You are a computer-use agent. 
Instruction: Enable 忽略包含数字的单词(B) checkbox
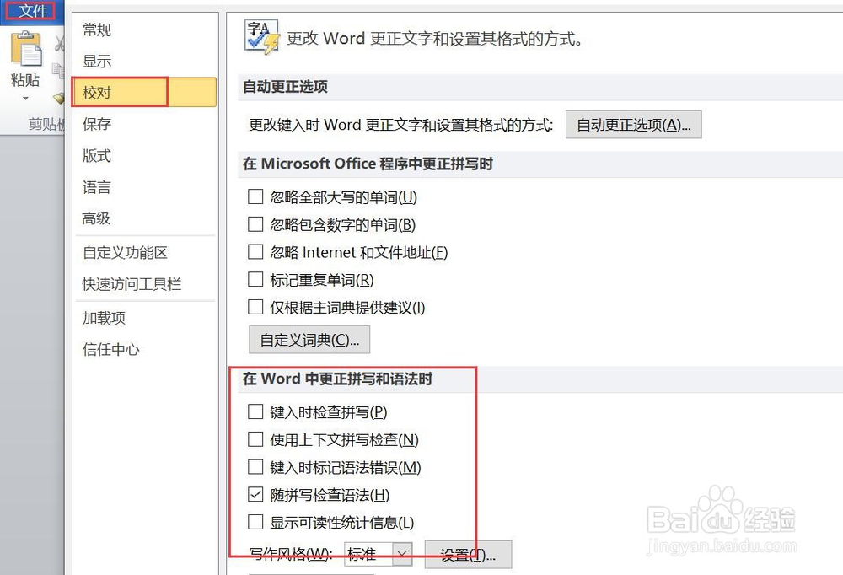(255, 223)
